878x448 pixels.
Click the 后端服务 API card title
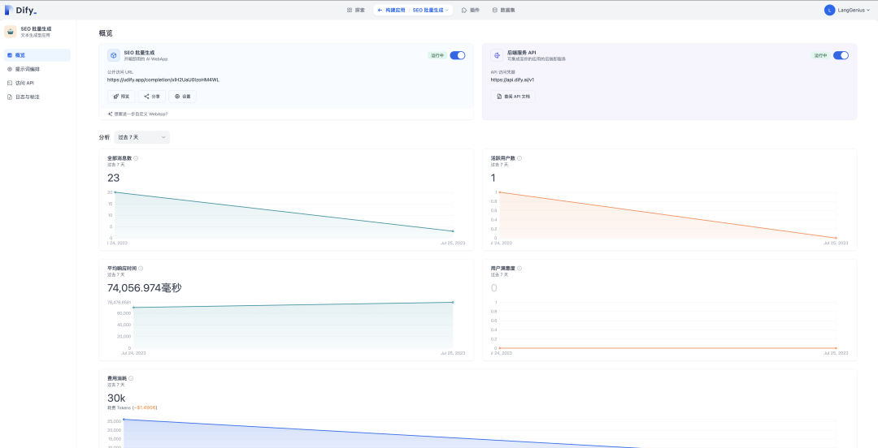[x=522, y=53]
